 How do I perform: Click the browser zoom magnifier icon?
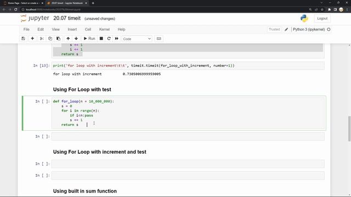click(310, 10)
